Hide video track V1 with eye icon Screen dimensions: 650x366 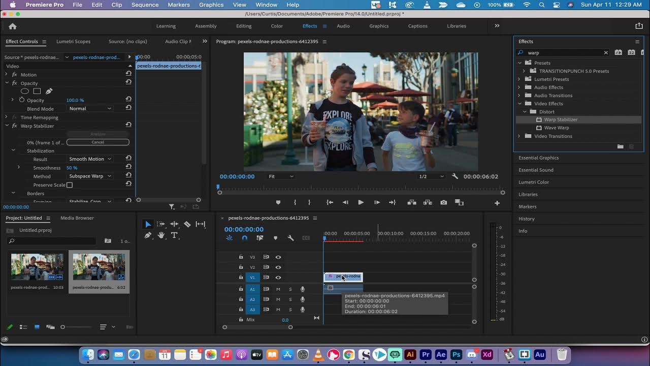(278, 278)
